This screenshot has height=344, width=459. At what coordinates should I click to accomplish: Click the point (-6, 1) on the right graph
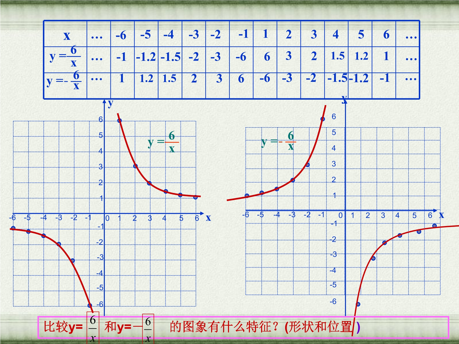click(x=247, y=196)
